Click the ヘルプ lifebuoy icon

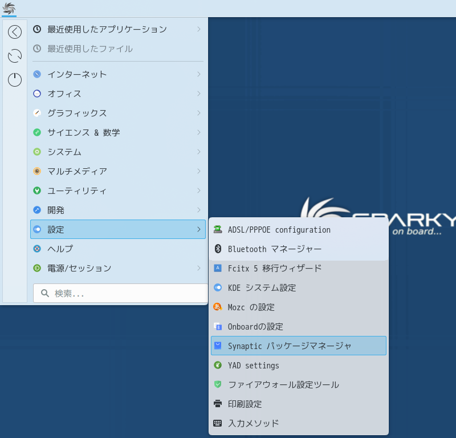(x=37, y=249)
